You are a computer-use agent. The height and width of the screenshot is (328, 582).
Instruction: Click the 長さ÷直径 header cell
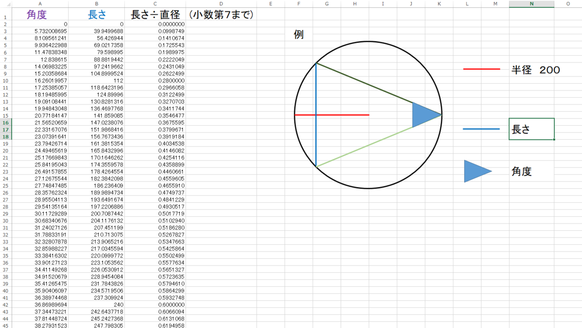[x=155, y=15]
